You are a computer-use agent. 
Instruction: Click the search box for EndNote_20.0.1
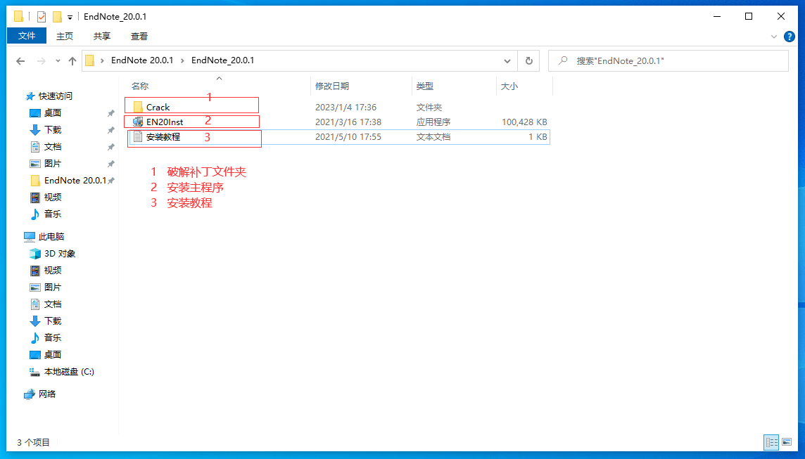(668, 61)
